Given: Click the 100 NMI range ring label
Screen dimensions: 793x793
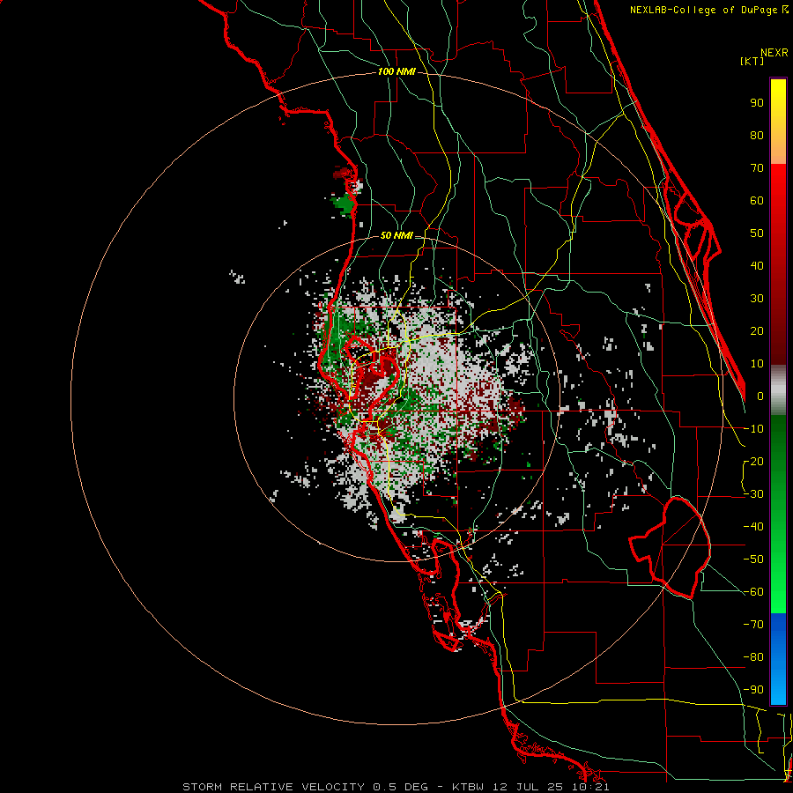Looking at the screenshot, I should click(x=396, y=72).
